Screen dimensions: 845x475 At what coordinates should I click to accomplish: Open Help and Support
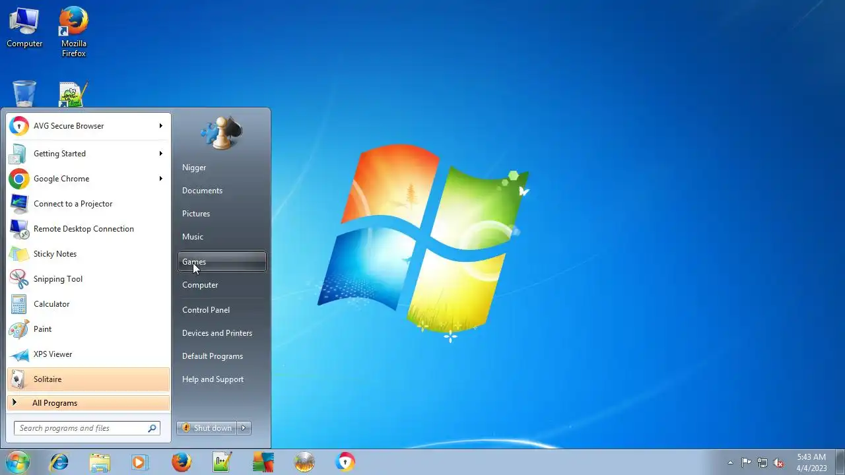tap(222, 379)
